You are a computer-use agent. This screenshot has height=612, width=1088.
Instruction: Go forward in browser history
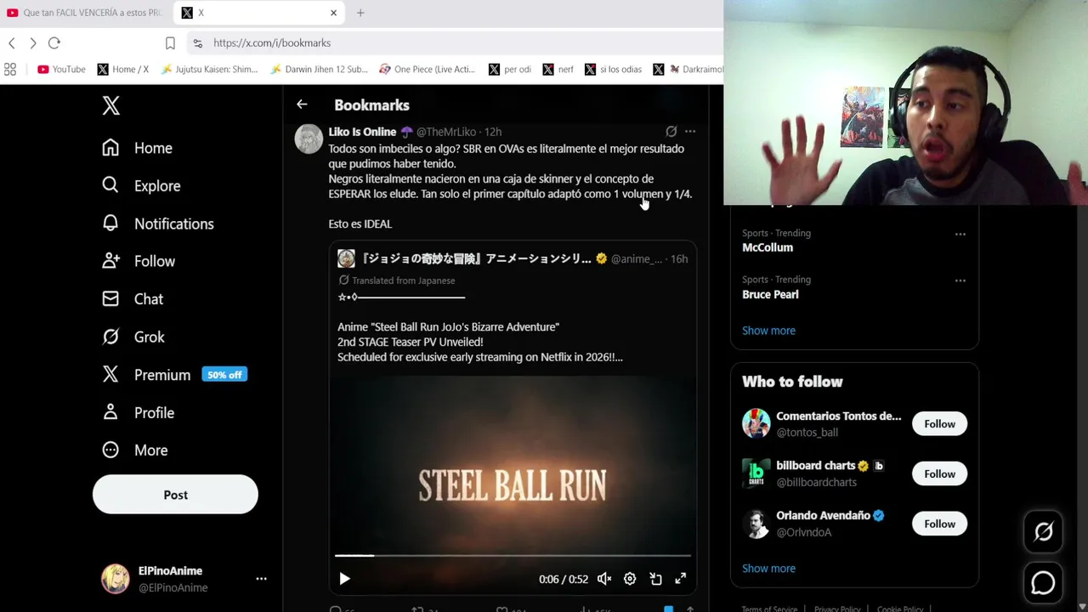coord(32,42)
